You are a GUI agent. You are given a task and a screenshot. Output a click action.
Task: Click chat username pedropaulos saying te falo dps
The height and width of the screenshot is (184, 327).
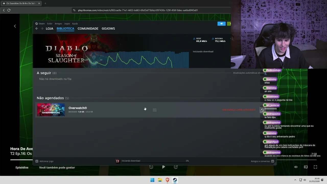(x=273, y=114)
